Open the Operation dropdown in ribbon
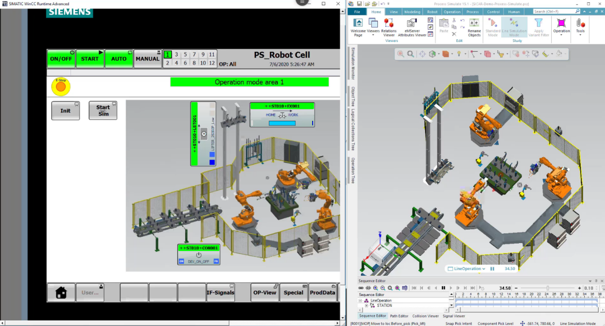 [x=561, y=27]
